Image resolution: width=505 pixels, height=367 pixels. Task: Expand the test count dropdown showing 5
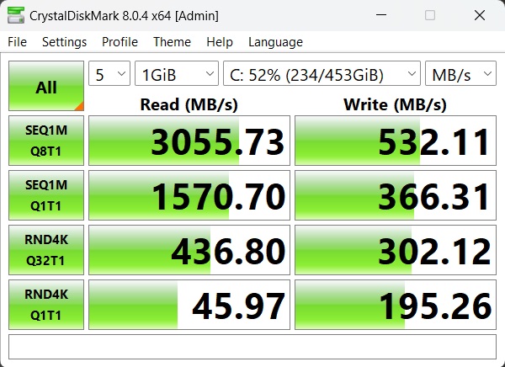pyautogui.click(x=109, y=73)
